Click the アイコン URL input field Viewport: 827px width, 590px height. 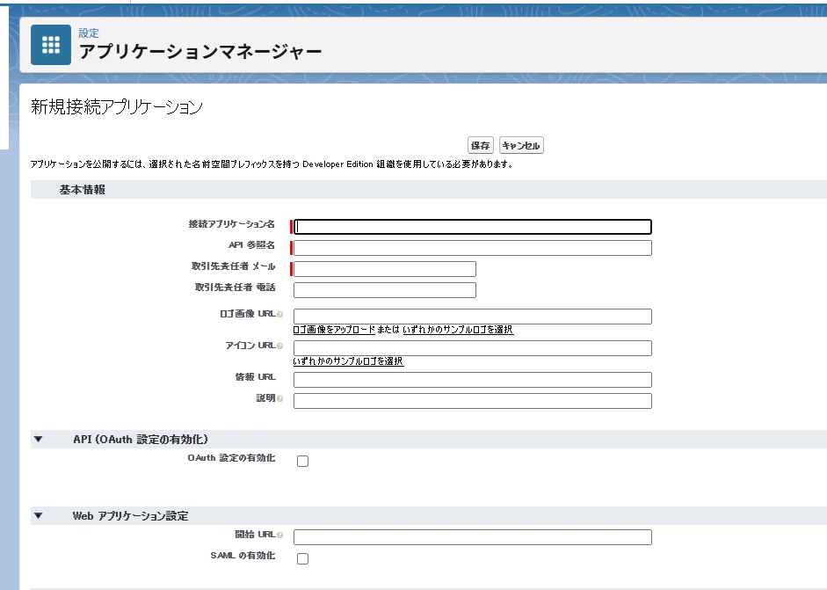pos(473,348)
